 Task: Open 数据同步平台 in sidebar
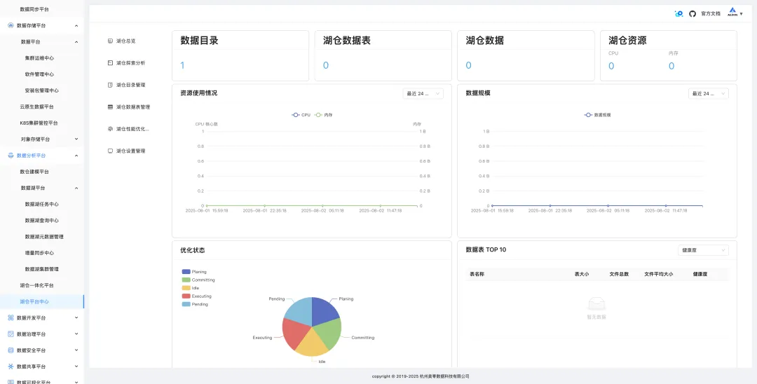(x=34, y=9)
